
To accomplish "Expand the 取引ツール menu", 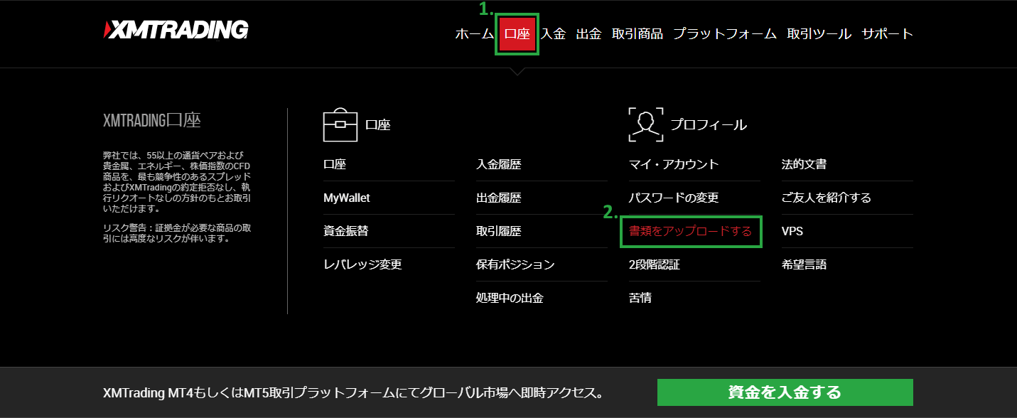I will [x=819, y=33].
